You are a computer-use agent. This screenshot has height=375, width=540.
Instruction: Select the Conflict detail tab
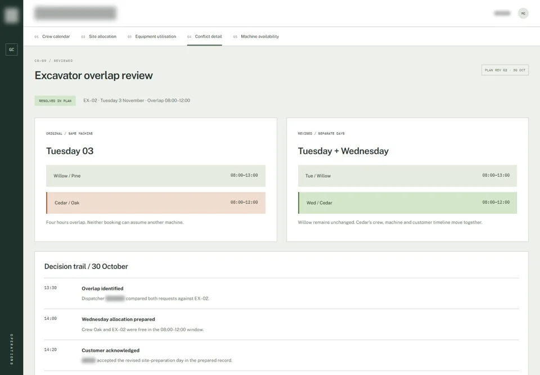[x=205, y=37]
